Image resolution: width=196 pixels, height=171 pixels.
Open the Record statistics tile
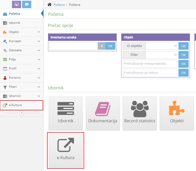point(140,113)
